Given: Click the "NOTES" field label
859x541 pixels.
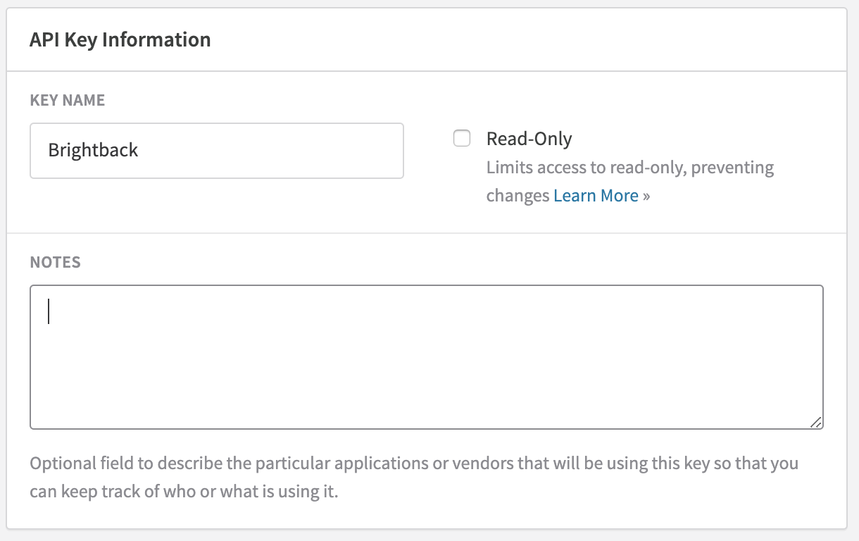Looking at the screenshot, I should coord(55,262).
